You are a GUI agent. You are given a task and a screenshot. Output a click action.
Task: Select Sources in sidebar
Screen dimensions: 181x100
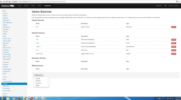tap(14, 84)
